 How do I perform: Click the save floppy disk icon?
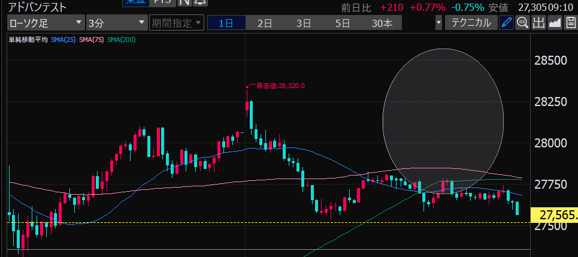(570, 23)
